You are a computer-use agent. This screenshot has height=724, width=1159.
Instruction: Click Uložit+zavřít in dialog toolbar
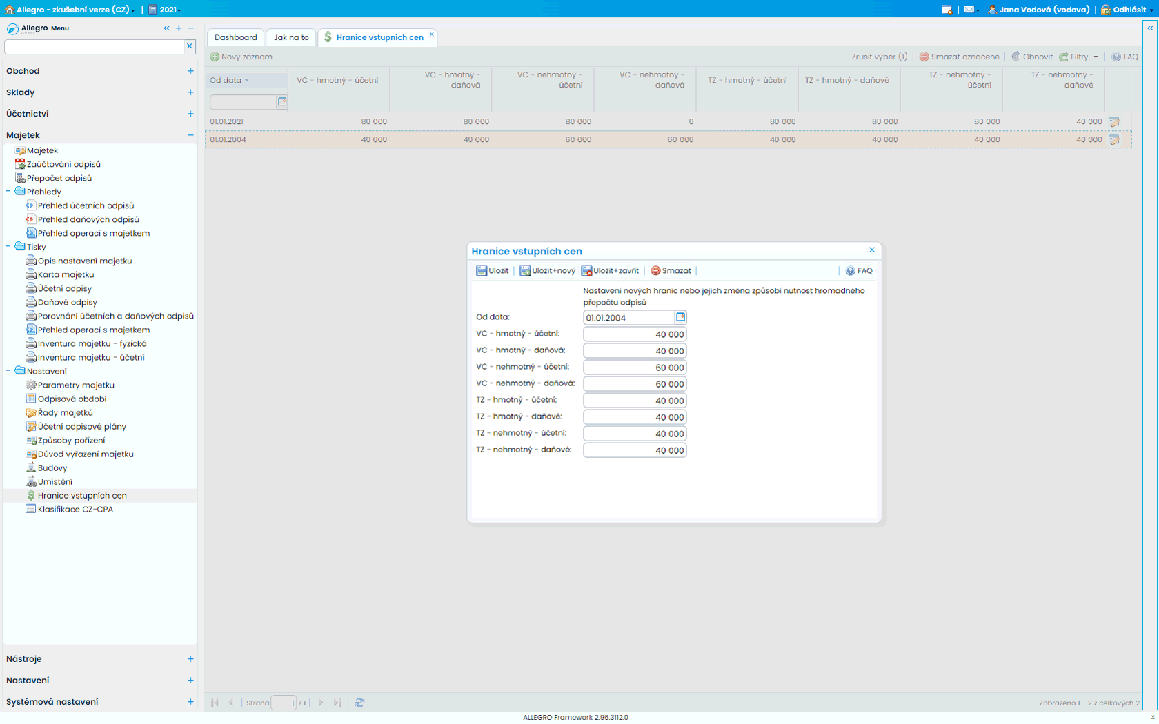click(x=610, y=271)
